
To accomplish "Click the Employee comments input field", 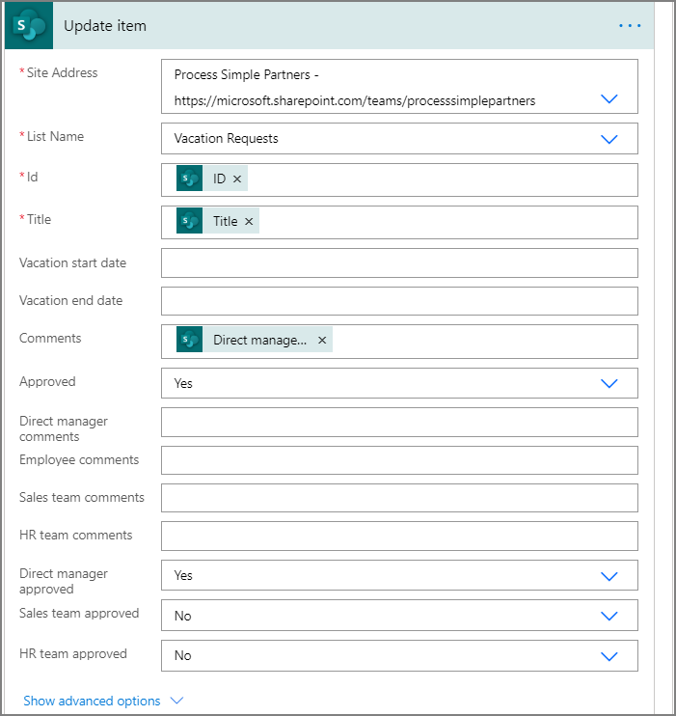I will (x=399, y=460).
